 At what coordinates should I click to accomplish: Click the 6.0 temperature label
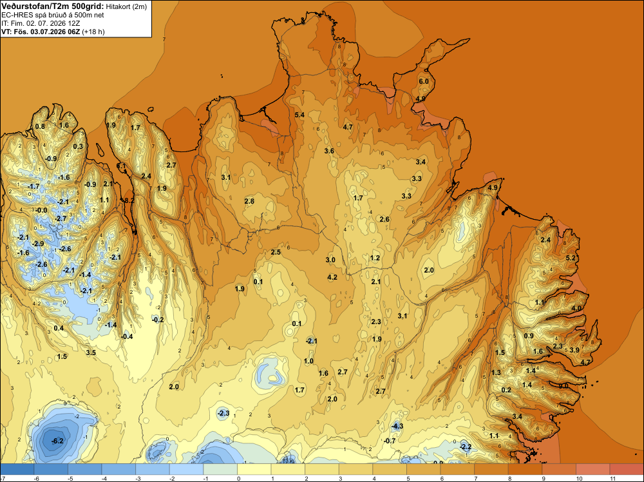[424, 81]
